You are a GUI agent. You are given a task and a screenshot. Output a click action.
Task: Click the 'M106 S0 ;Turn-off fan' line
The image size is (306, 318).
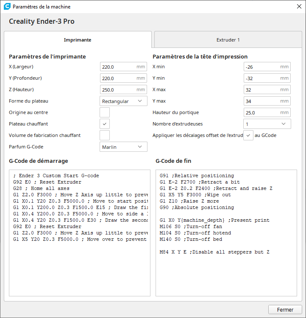pyautogui.click(x=191, y=226)
